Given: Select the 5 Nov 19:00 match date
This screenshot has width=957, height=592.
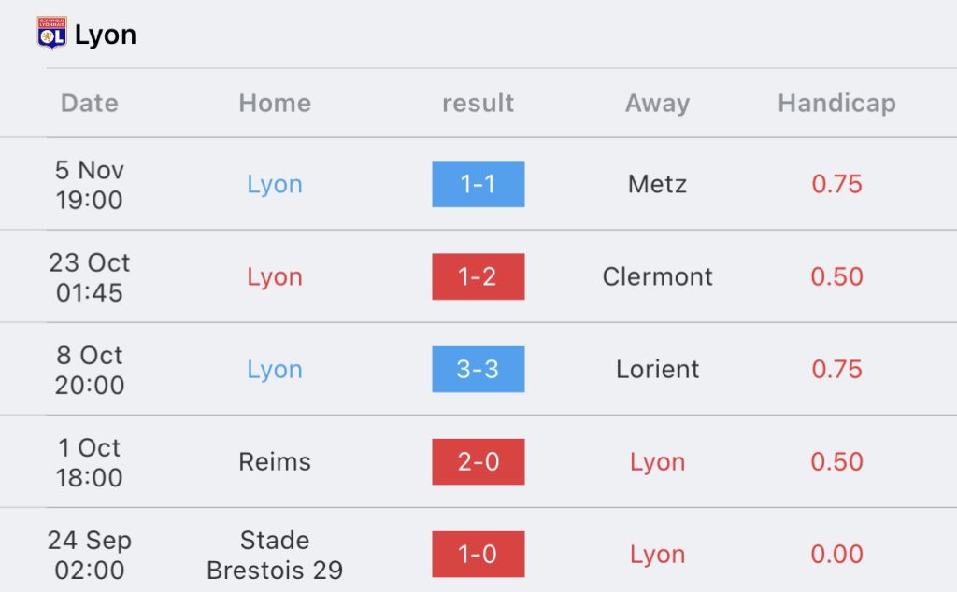Looking at the screenshot, I should (x=89, y=185).
